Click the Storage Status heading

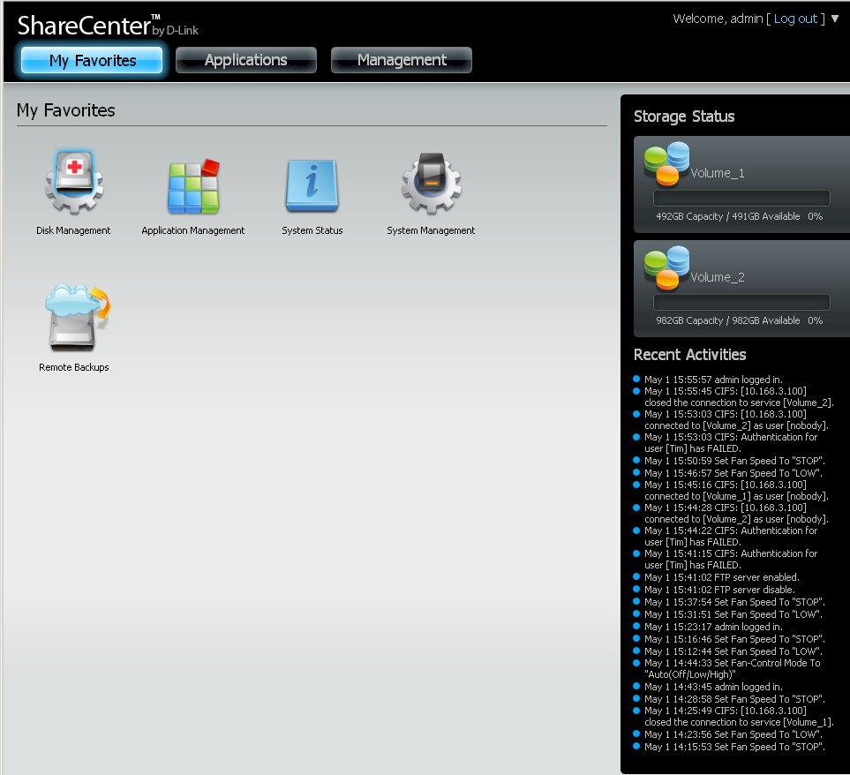click(x=684, y=117)
